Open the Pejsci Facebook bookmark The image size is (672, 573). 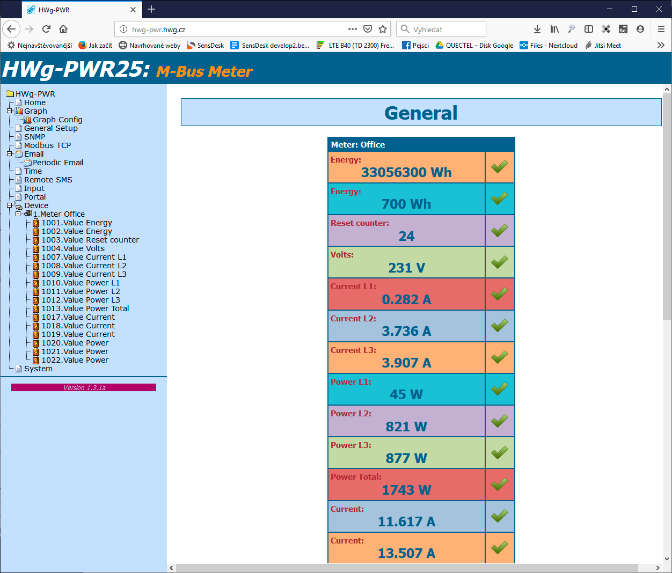(x=415, y=45)
